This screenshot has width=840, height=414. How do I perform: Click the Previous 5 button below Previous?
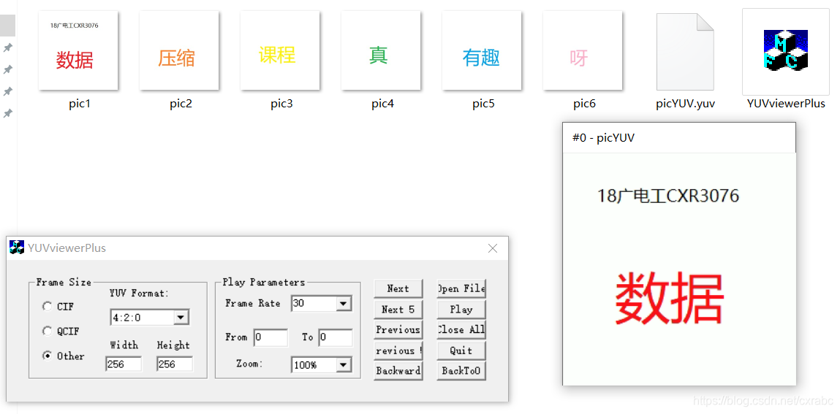tap(398, 350)
